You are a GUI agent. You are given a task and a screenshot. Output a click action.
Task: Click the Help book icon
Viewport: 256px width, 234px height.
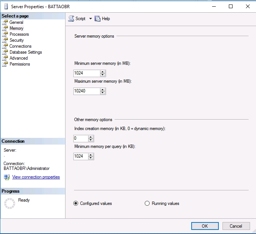tap(97, 19)
